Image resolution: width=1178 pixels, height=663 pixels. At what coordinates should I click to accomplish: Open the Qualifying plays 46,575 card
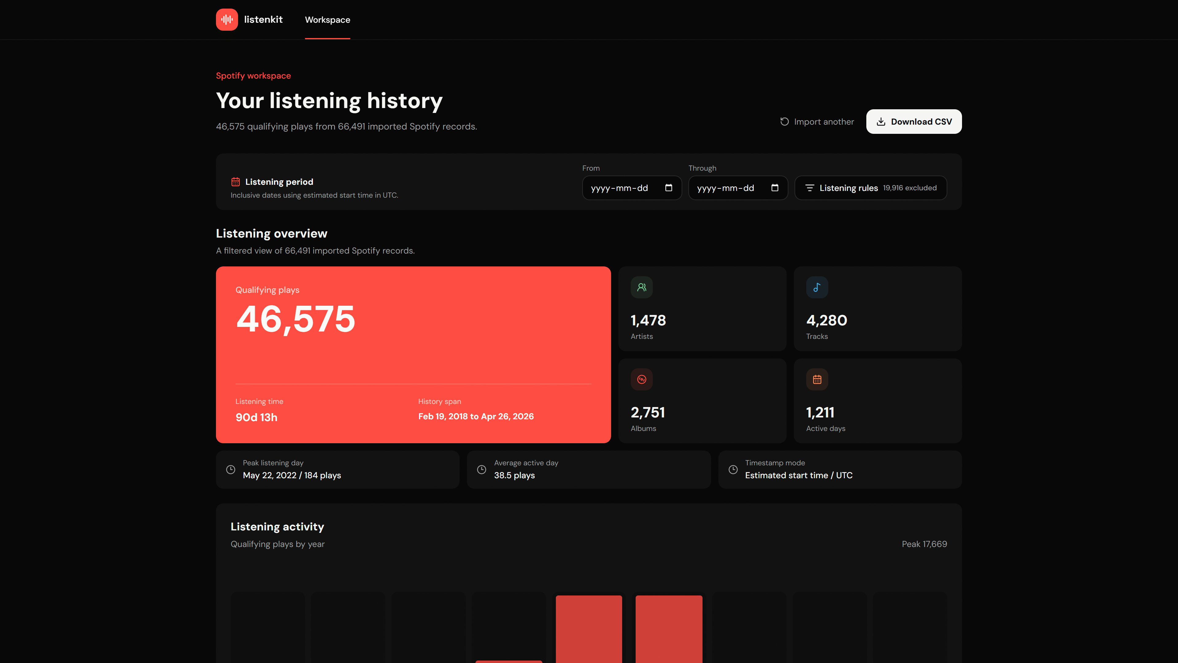pyautogui.click(x=414, y=355)
